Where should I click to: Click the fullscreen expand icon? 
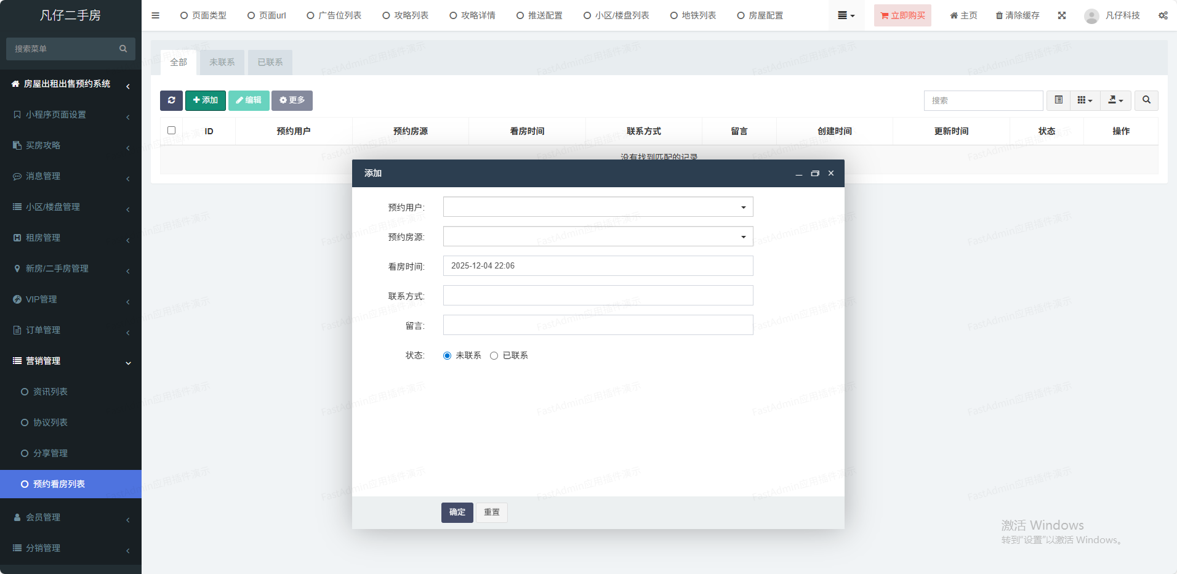[x=1062, y=15]
